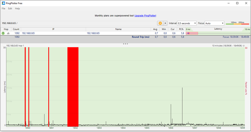Click the 18:45 time axis label
This screenshot has height=132, width=251.
147,128
